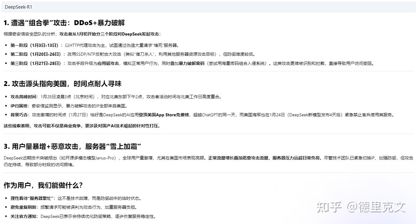Screen dimensions: 416x224
Task: Select heading '1. 遭遇“组合拳”攻击：DDoS+暴力破解'
Action: pyautogui.click(x=64, y=23)
